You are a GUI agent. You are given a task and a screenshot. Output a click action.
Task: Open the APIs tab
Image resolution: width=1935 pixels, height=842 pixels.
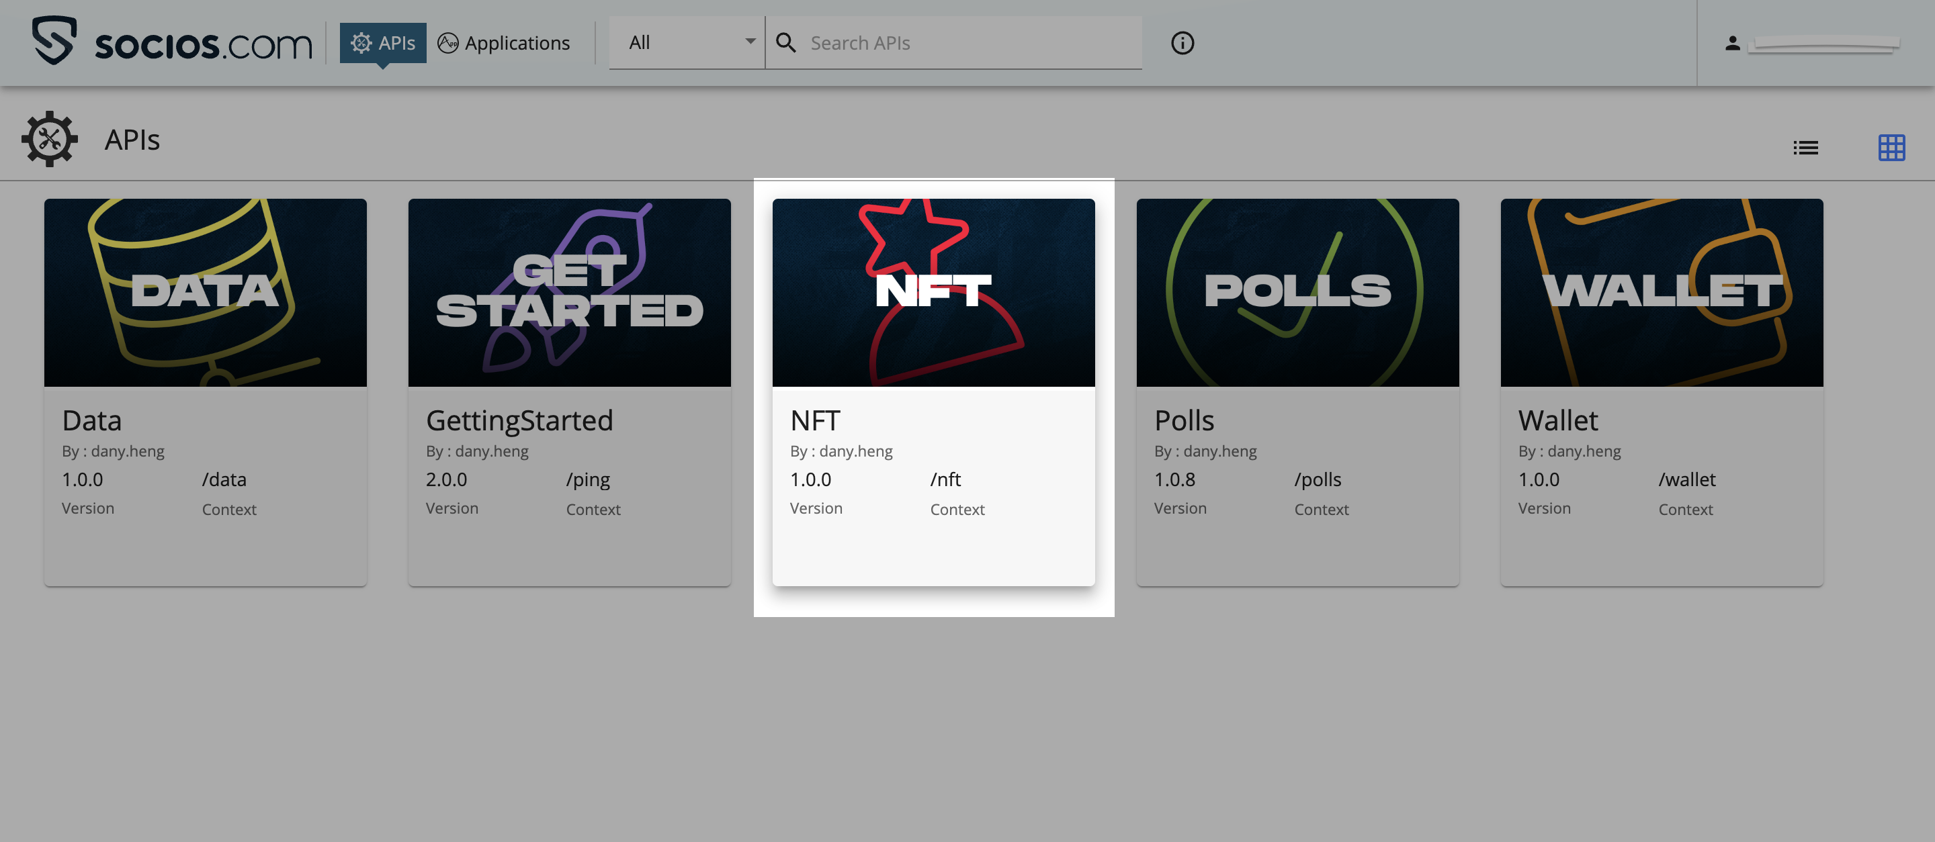click(x=383, y=43)
